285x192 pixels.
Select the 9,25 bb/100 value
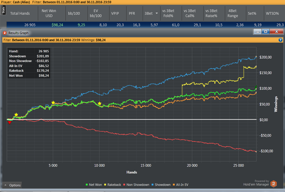click(x=81, y=25)
